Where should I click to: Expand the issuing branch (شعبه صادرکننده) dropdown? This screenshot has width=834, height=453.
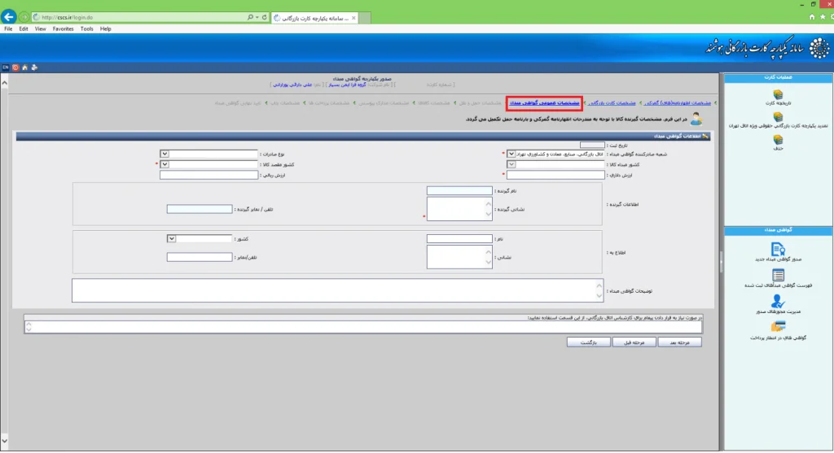point(511,154)
